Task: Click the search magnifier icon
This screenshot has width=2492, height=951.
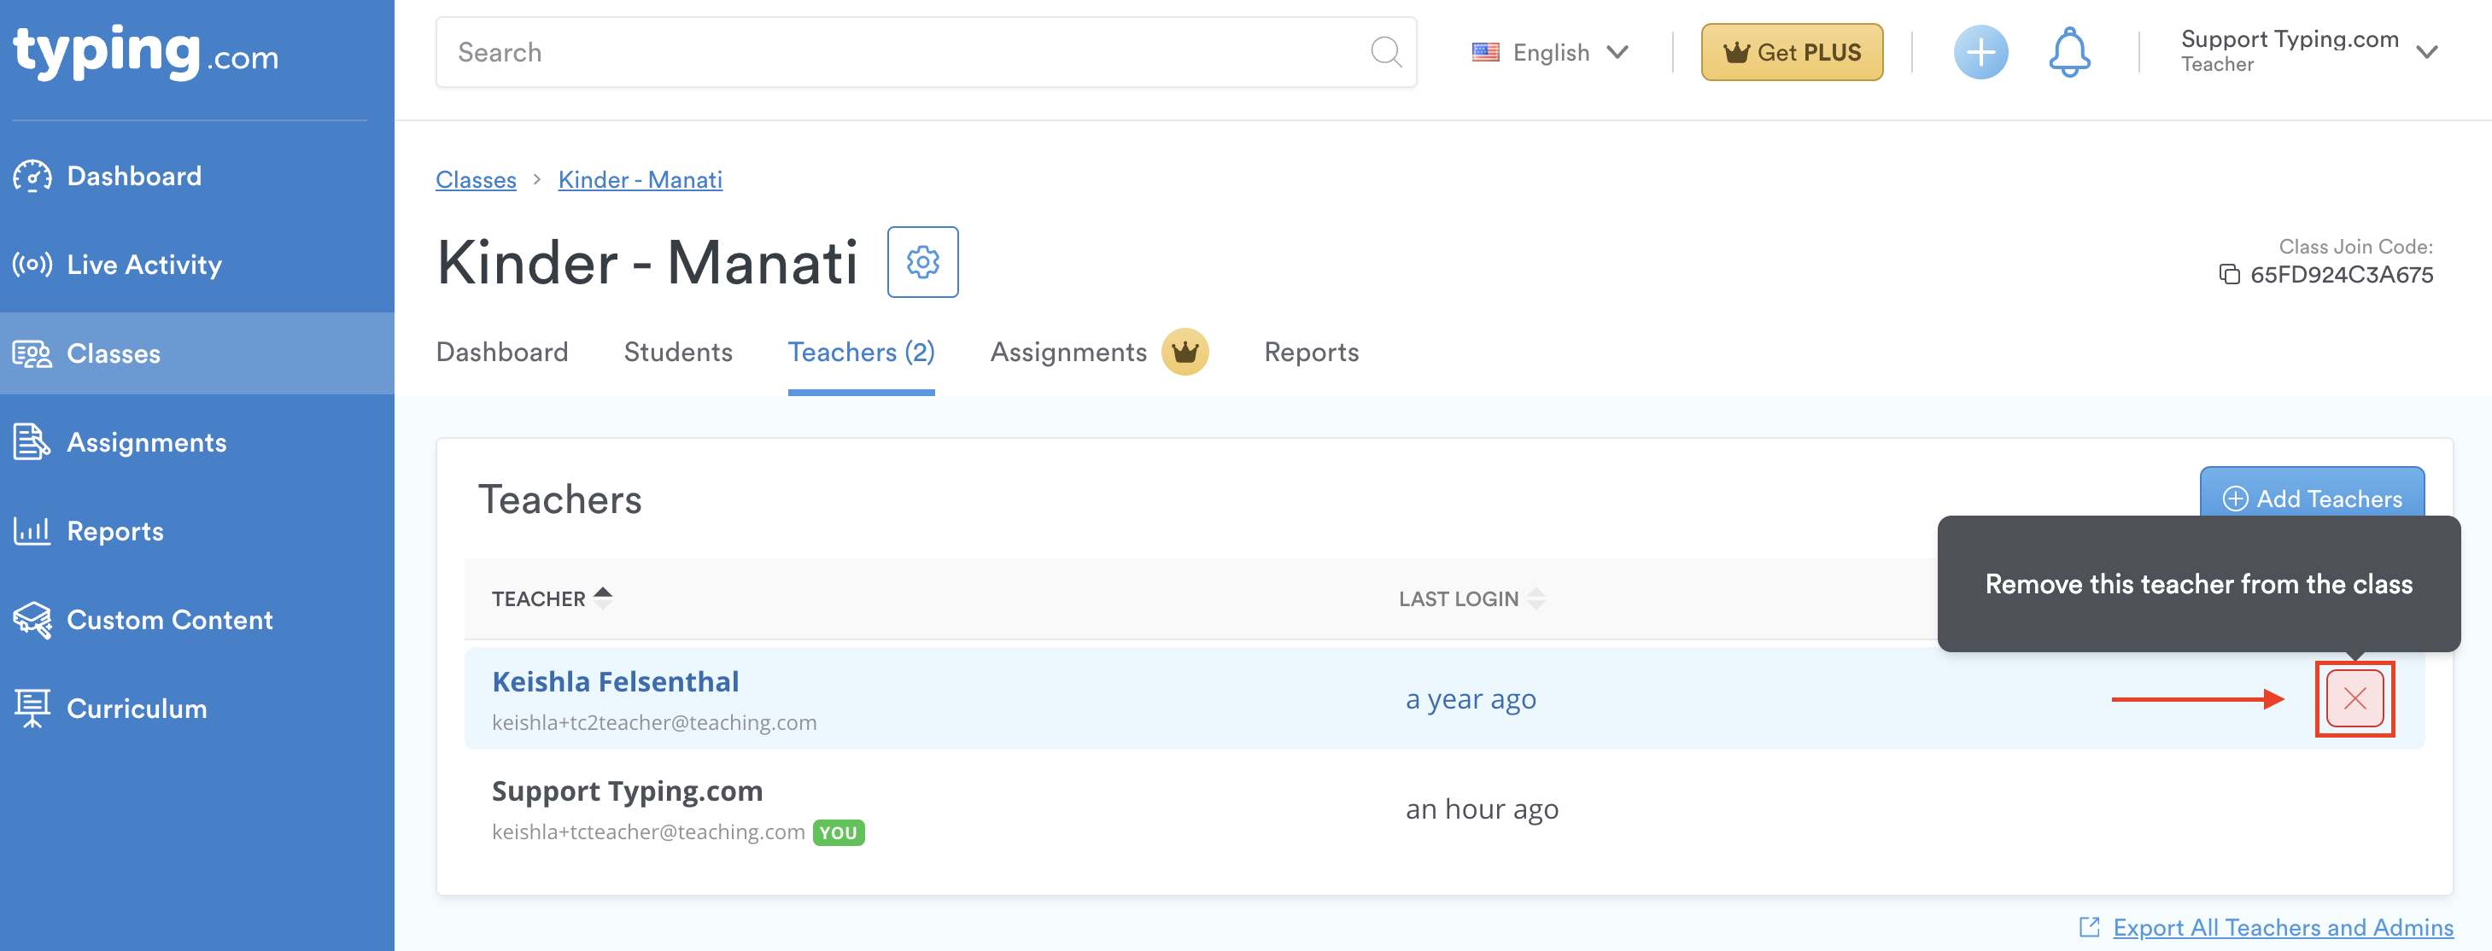Action: [1384, 52]
